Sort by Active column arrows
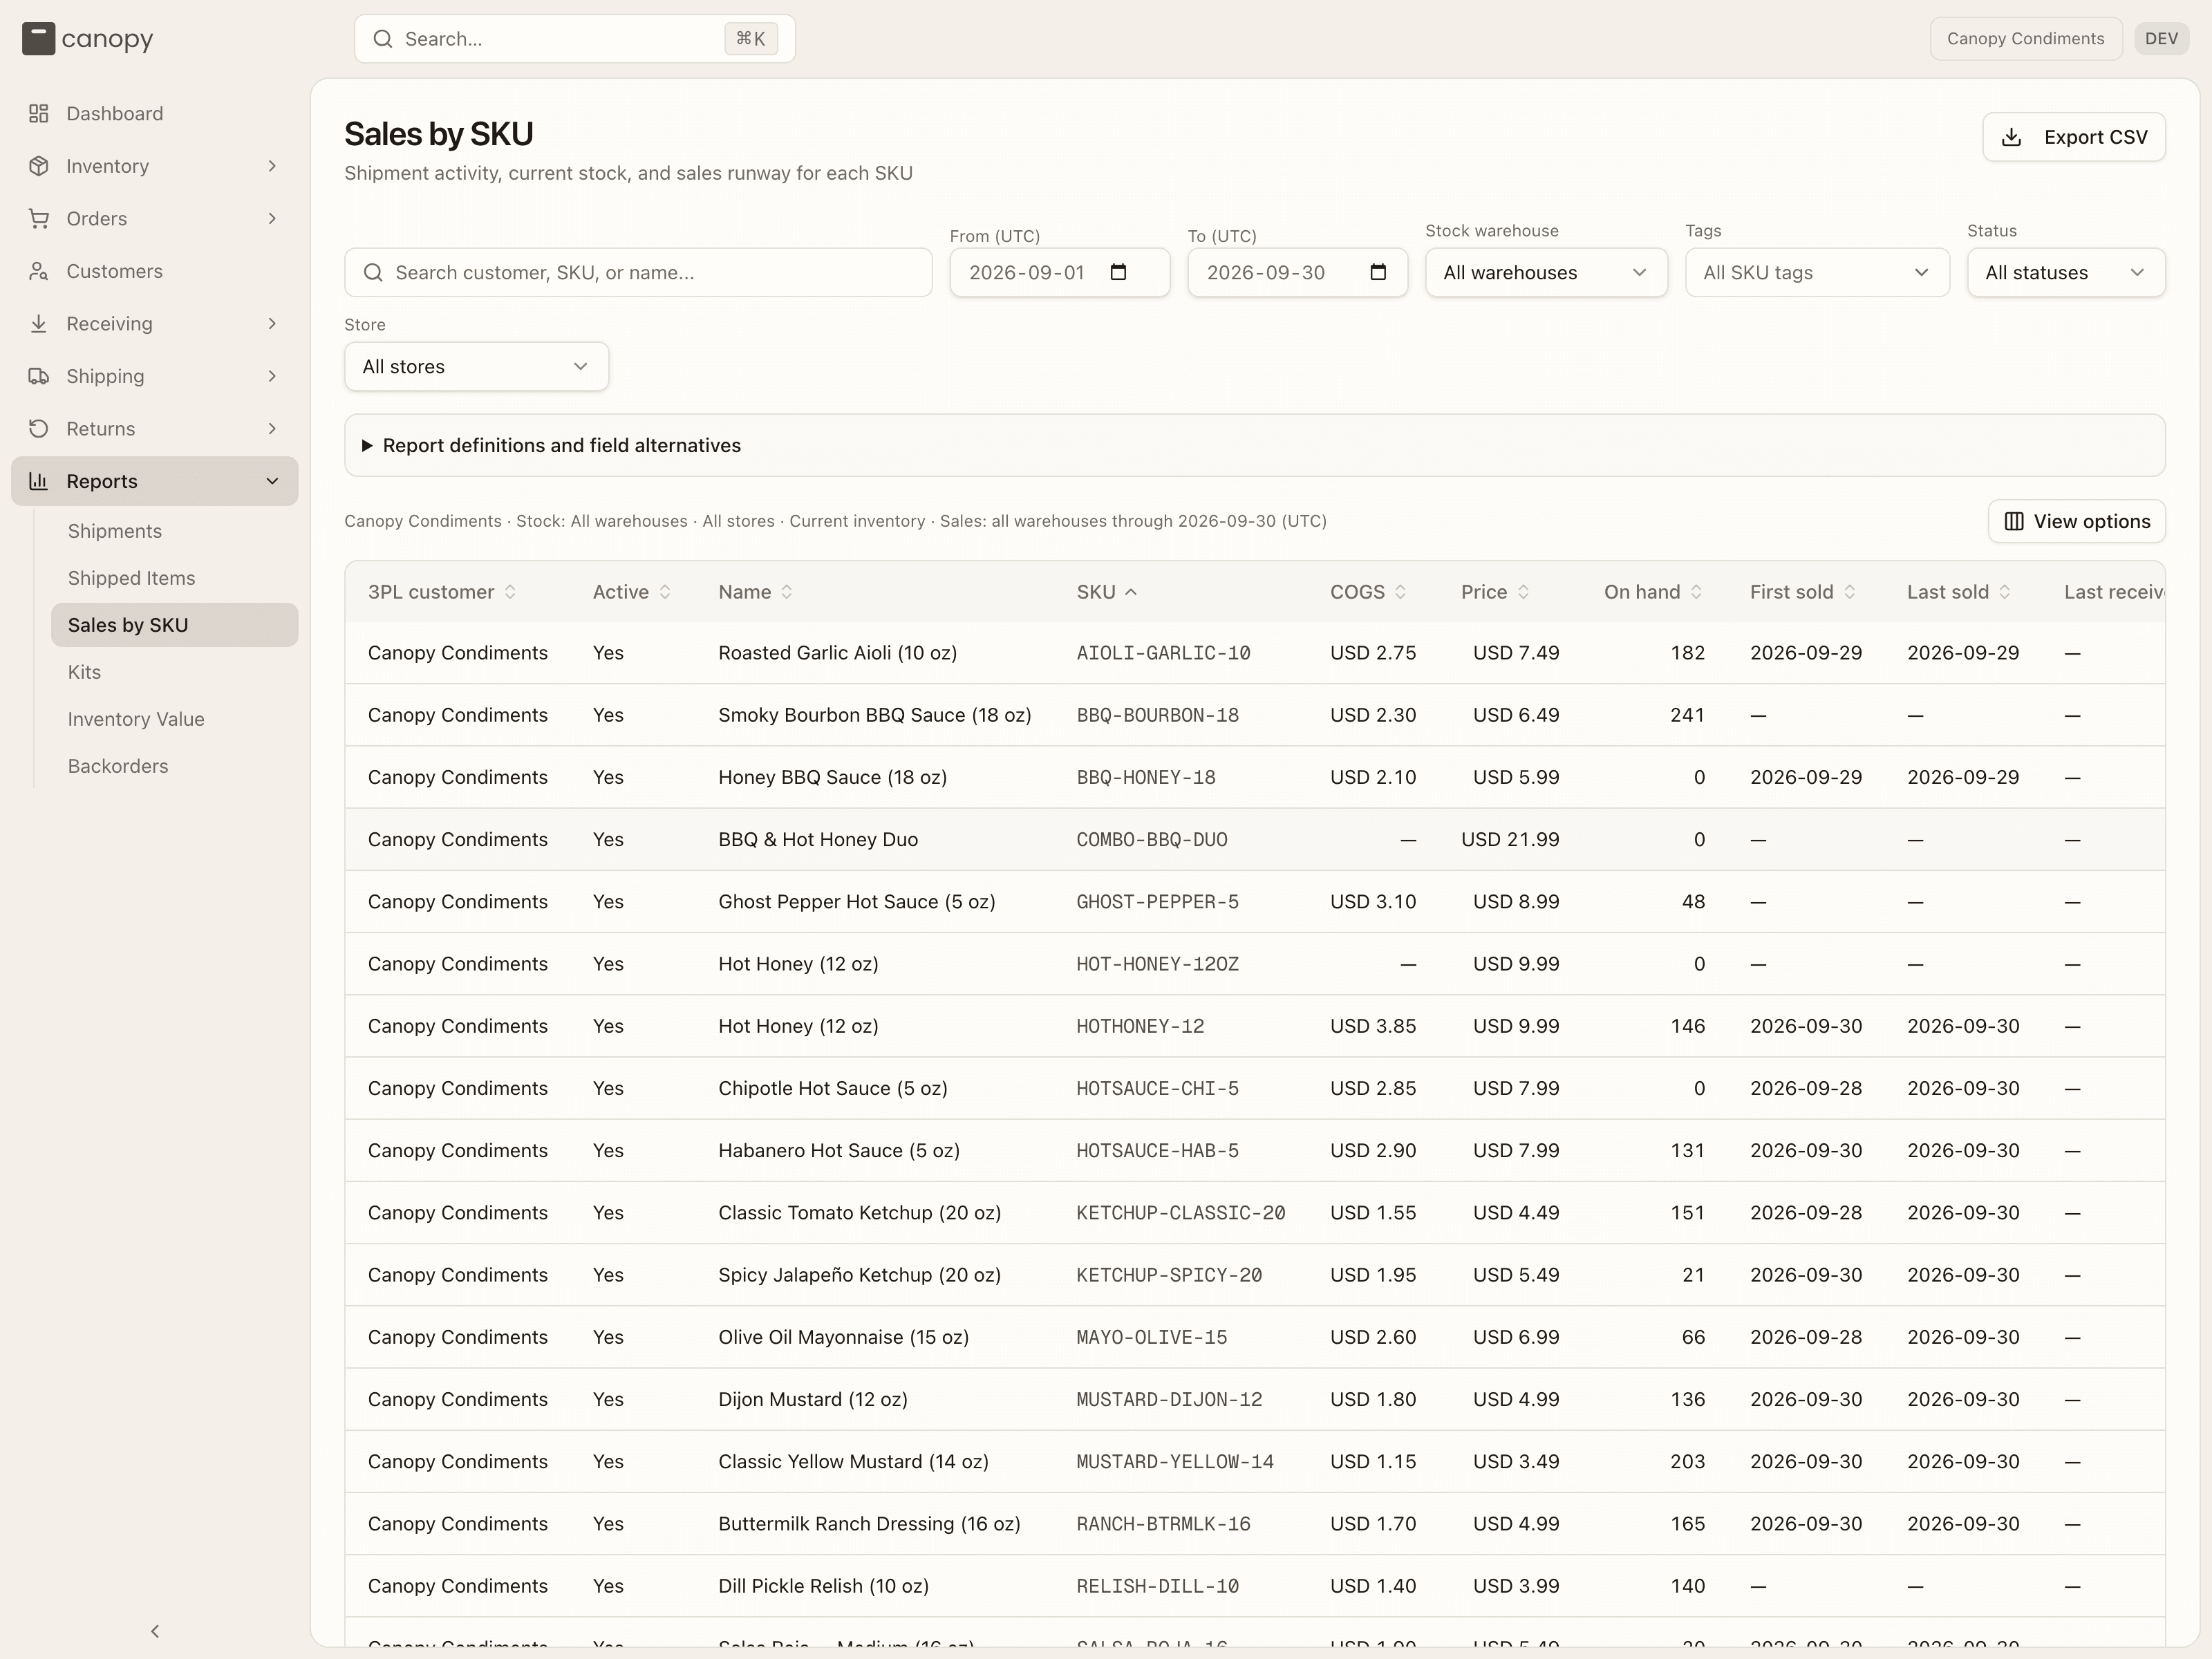 [x=665, y=592]
